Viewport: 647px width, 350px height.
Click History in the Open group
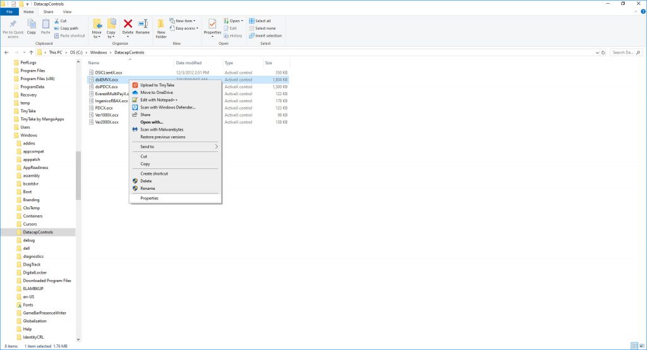233,36
